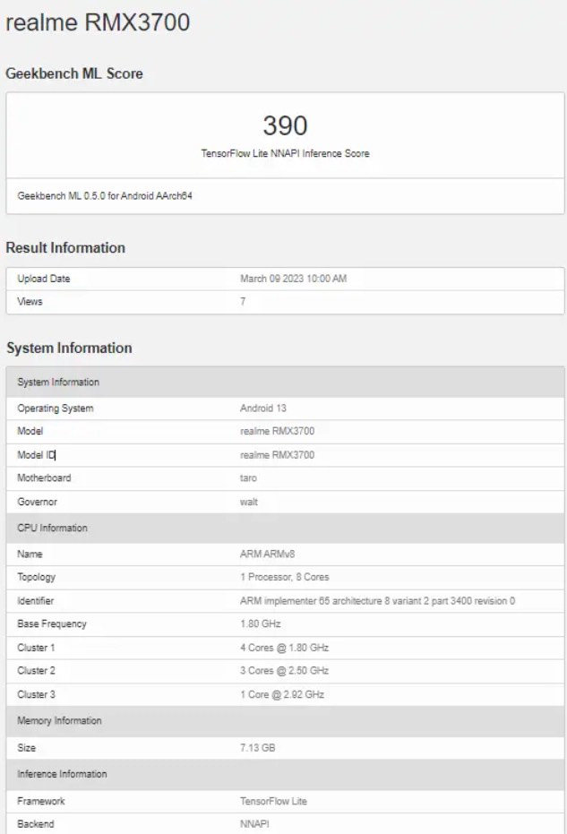This screenshot has height=834, width=567.
Task: Click the Backend value NNAPI
Action: point(254,825)
